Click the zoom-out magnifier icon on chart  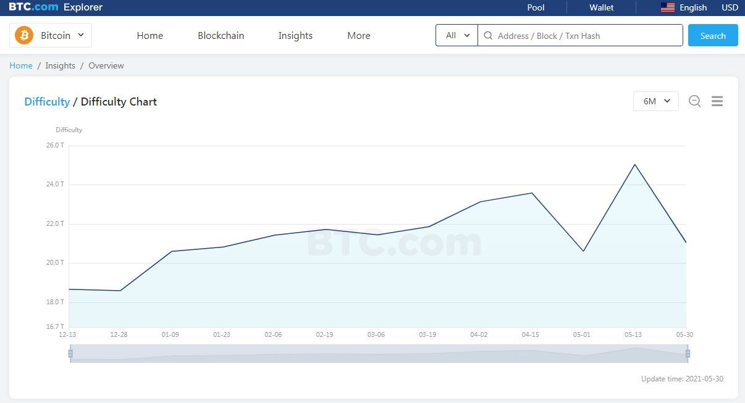(x=695, y=101)
